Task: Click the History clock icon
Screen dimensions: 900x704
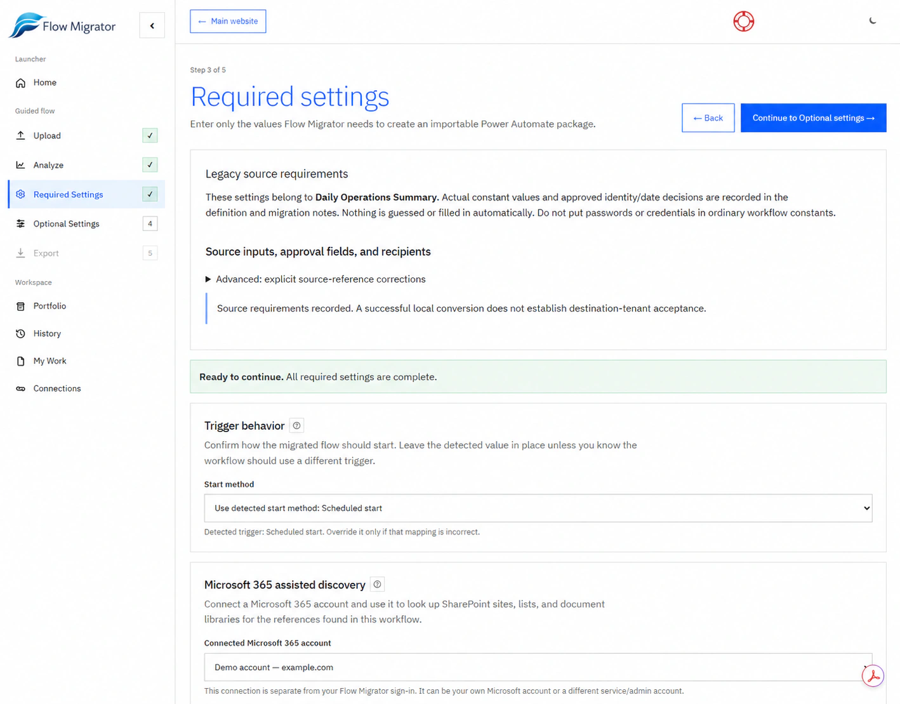Action: [21, 334]
